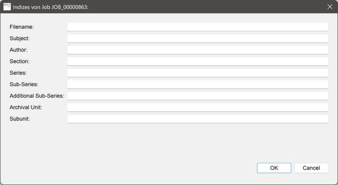This screenshot has height=185, width=338.
Task: Click the dialog title text JOB_00000863
Action: pyautogui.click(x=51, y=7)
